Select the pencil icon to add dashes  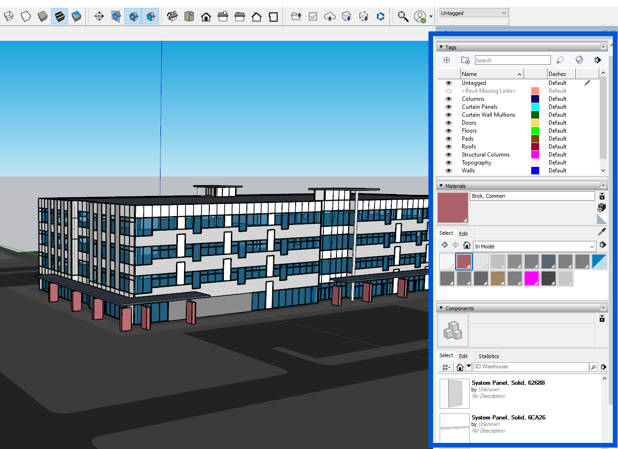coord(560,60)
